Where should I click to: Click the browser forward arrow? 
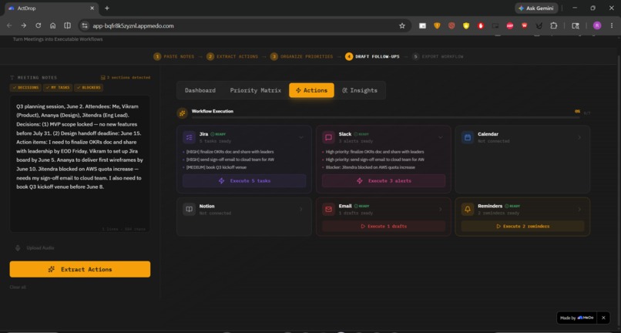coord(24,25)
